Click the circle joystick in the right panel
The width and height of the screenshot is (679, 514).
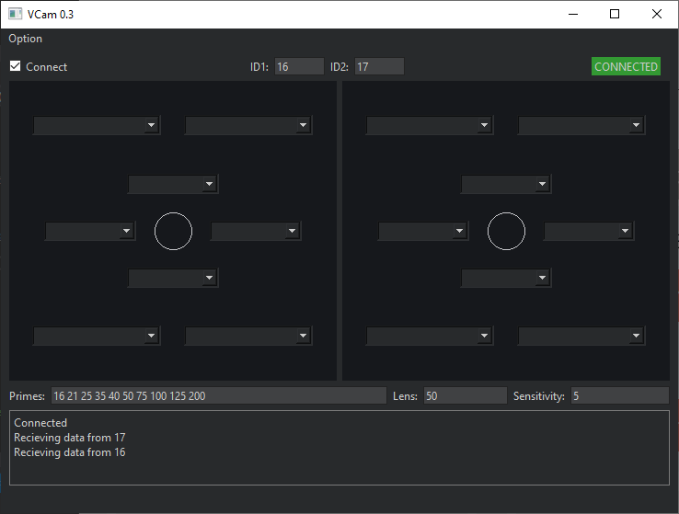tap(506, 231)
